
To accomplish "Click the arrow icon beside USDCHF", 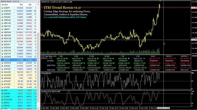I will tap(2, 54).
